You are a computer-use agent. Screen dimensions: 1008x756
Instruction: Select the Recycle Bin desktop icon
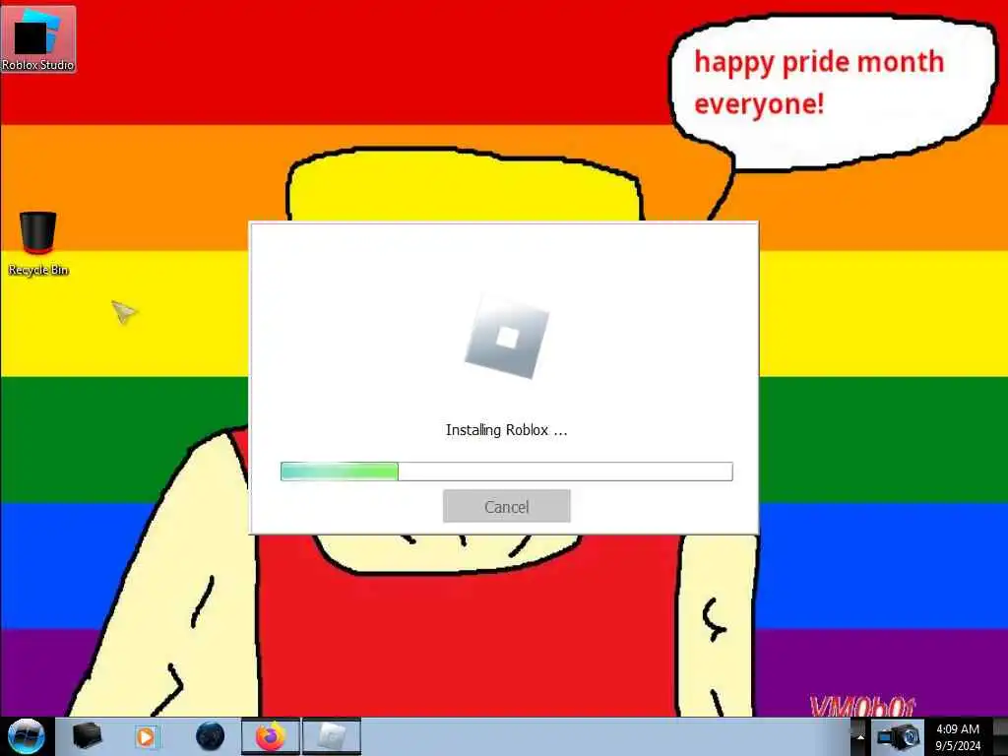(x=38, y=244)
